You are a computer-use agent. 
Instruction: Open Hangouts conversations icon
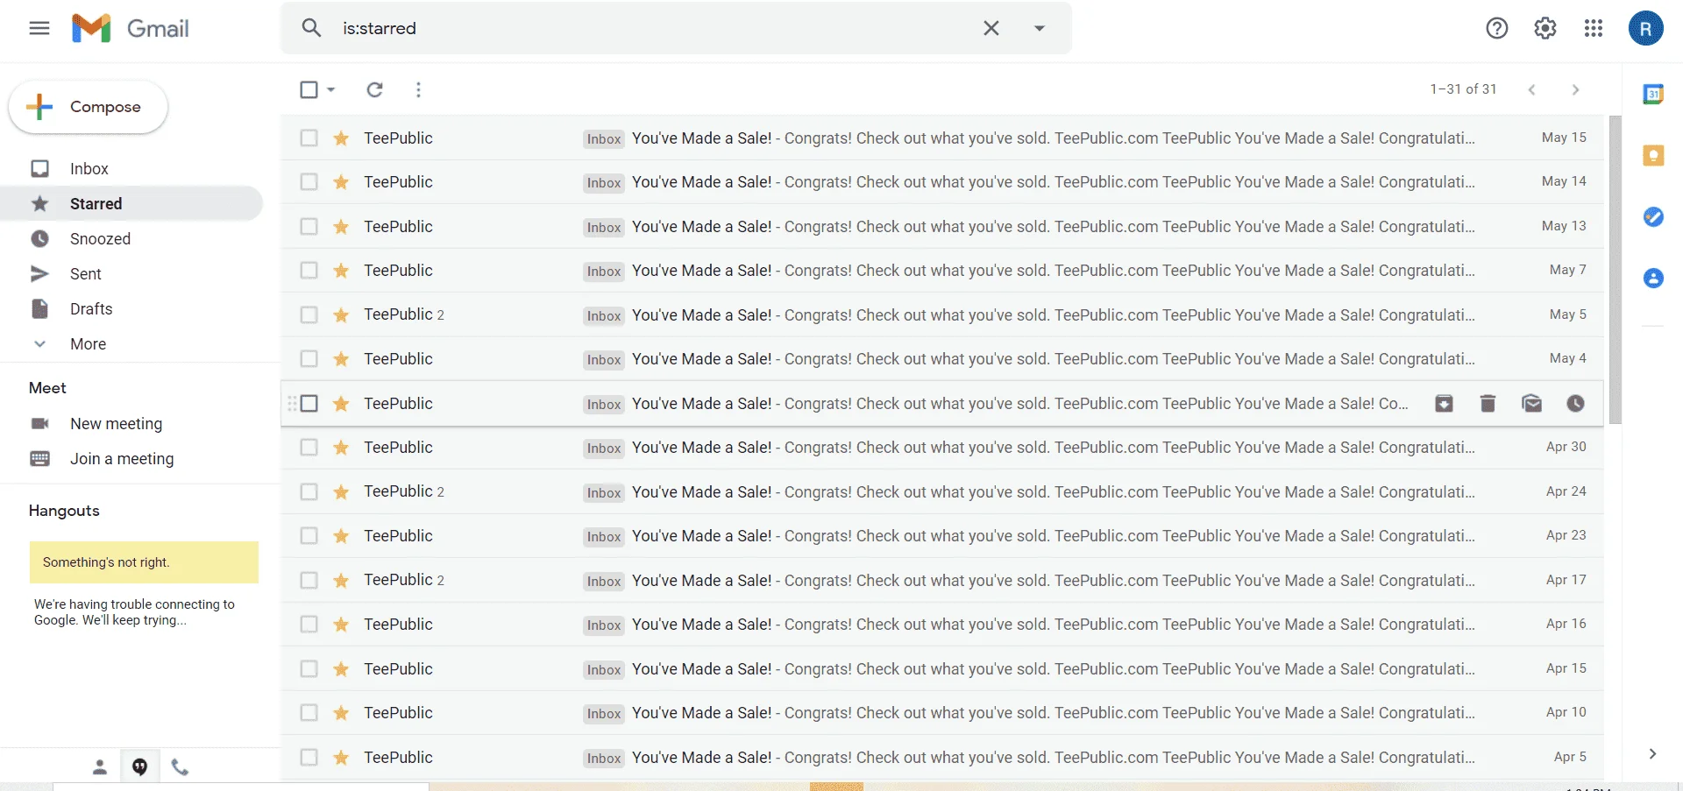click(139, 767)
